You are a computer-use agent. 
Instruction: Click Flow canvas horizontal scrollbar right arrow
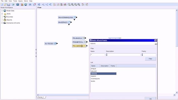pos(174,95)
